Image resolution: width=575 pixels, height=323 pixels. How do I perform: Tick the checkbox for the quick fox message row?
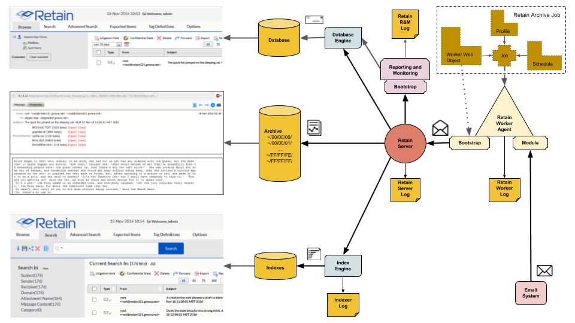click(x=98, y=63)
